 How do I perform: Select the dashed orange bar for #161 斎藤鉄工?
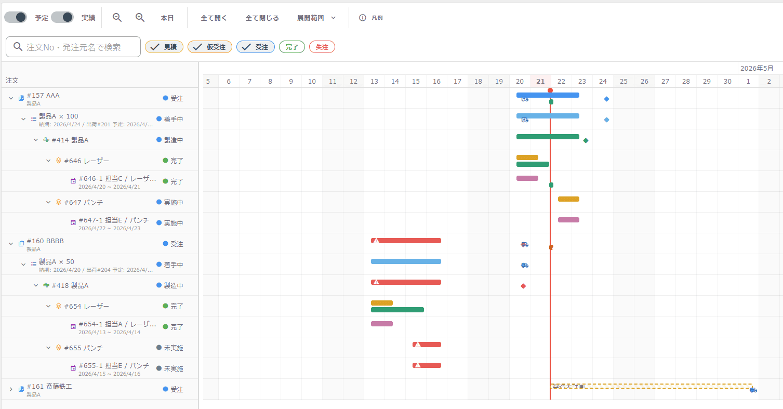651,386
